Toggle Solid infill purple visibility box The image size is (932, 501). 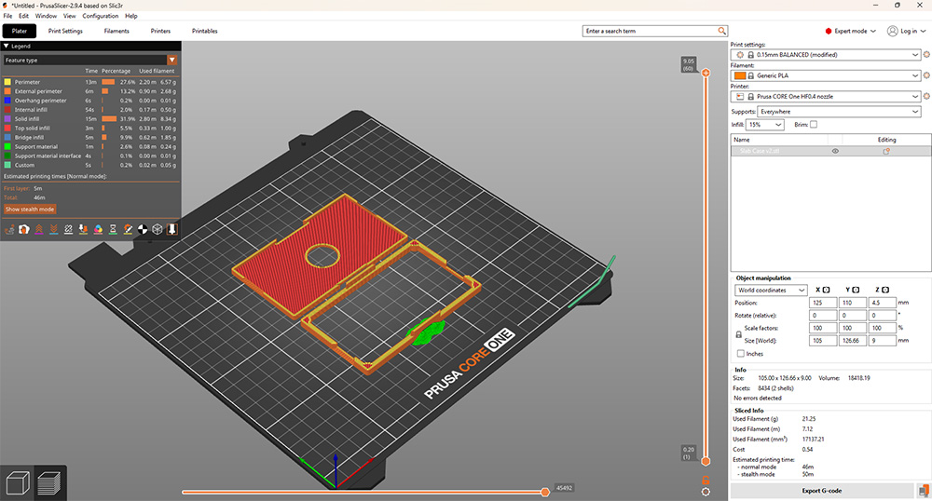point(7,118)
